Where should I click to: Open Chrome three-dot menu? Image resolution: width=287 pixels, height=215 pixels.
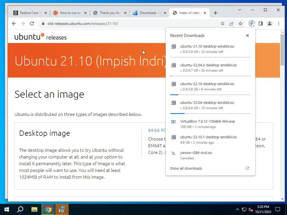click(x=279, y=24)
